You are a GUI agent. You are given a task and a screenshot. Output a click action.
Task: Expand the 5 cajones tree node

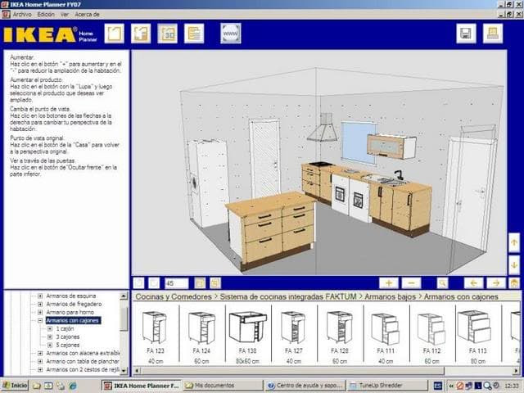pyautogui.click(x=50, y=345)
